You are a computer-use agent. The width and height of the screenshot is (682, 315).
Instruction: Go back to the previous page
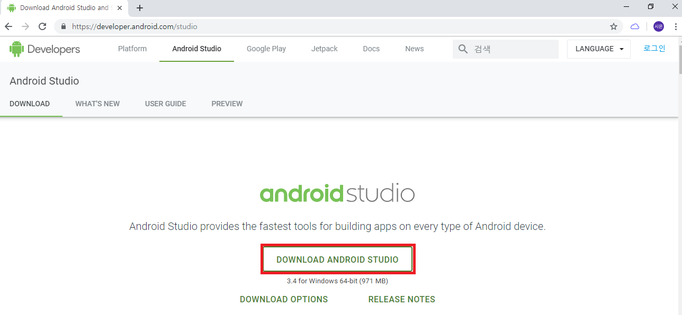(8, 26)
